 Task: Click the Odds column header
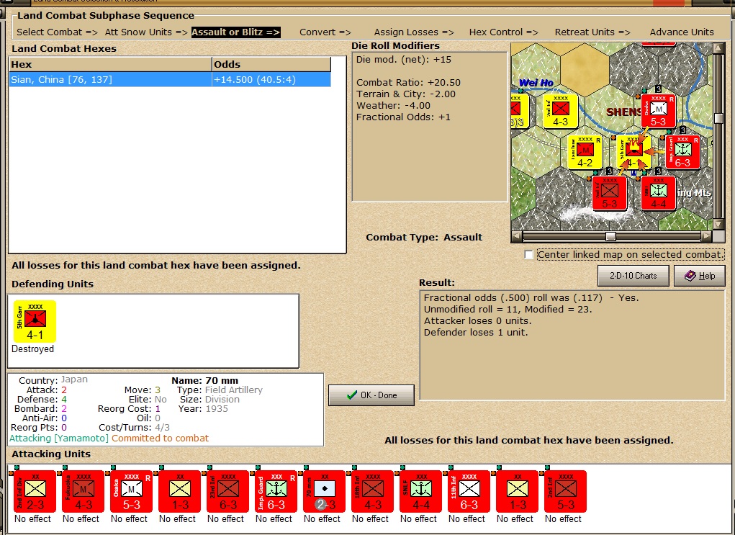click(271, 65)
